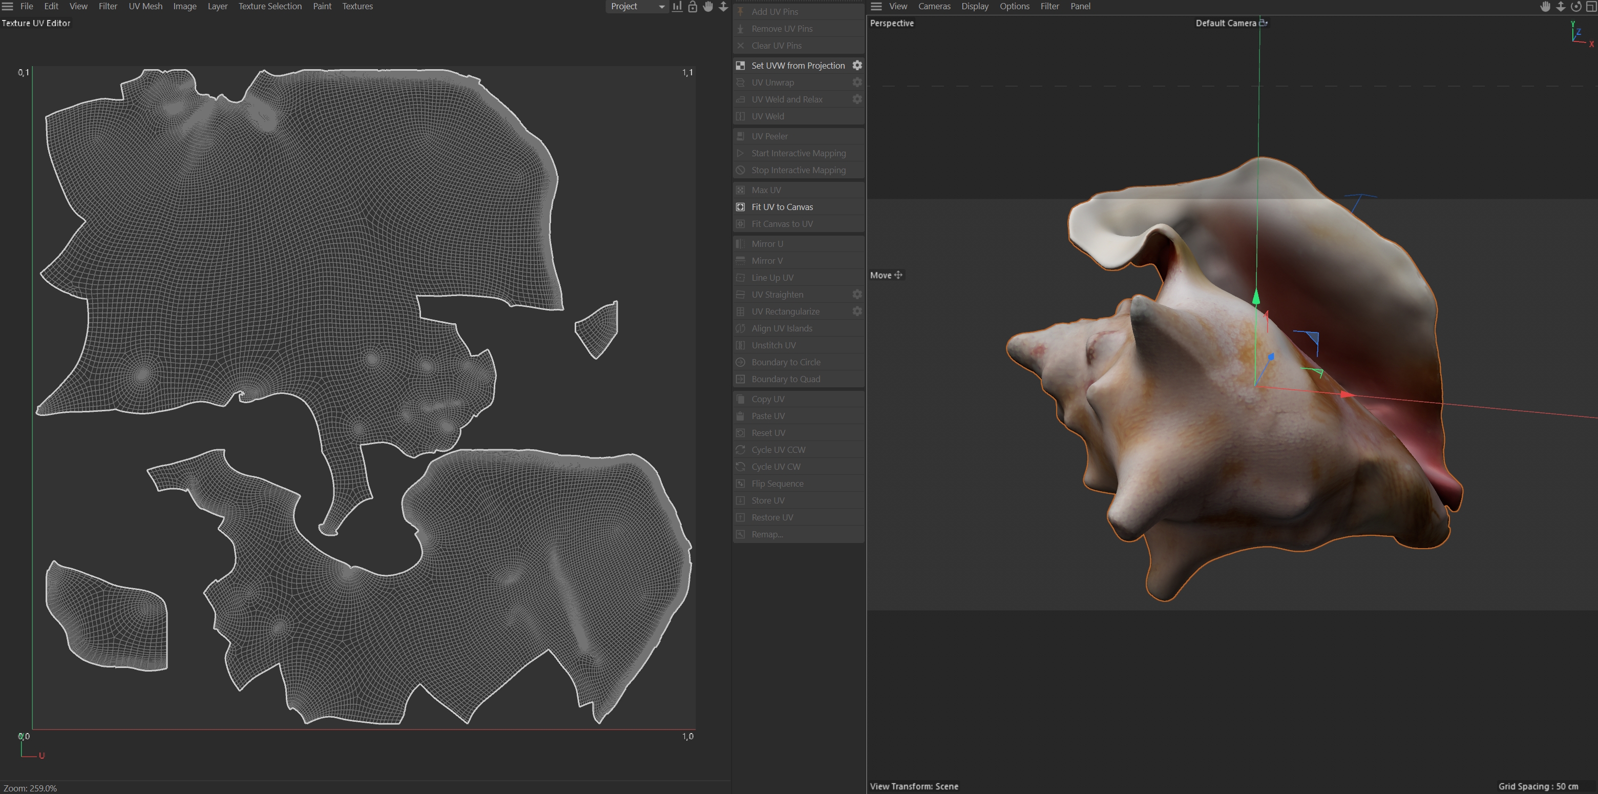1598x794 pixels.
Task: Click the viewport dolly zoom arrows icon
Action: (x=1561, y=6)
